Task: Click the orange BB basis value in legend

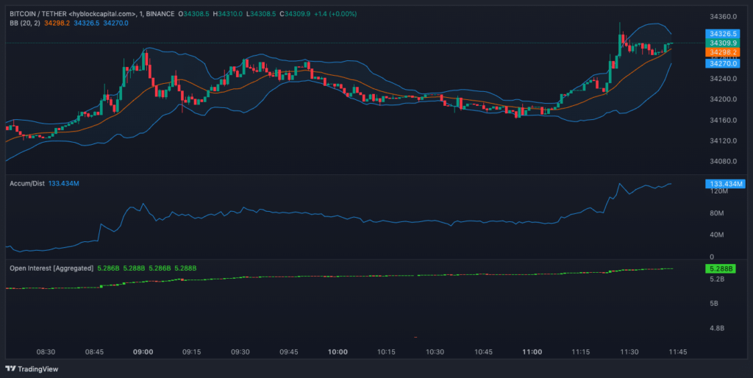Action: pos(57,24)
